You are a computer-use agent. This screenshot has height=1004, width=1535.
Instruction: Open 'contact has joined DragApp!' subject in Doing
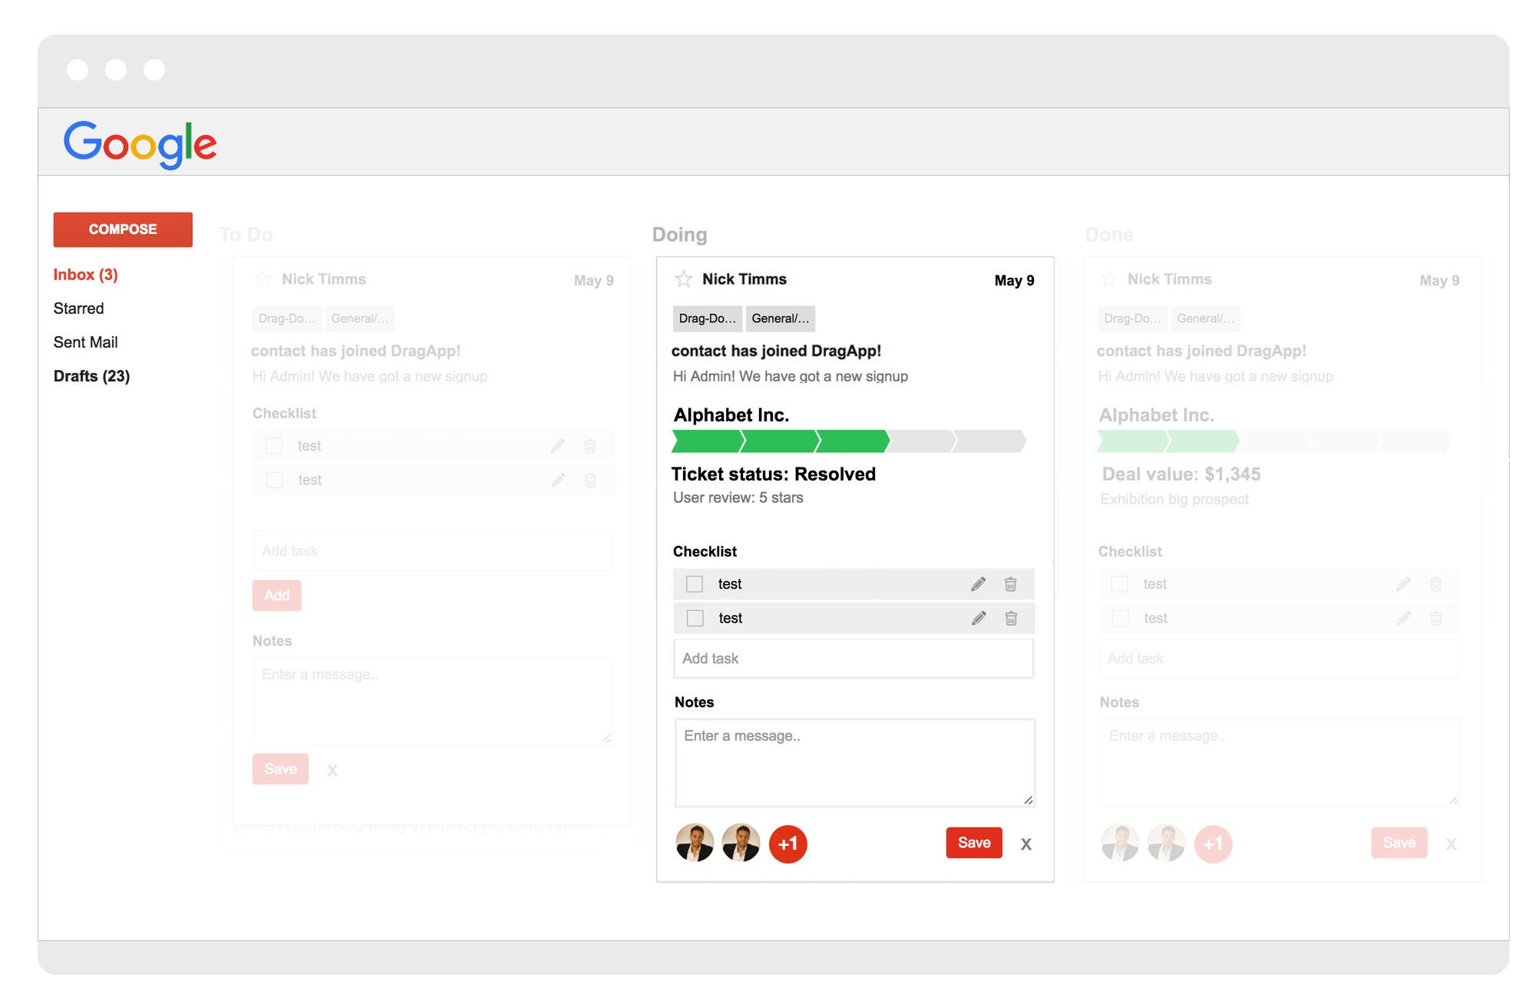click(776, 351)
